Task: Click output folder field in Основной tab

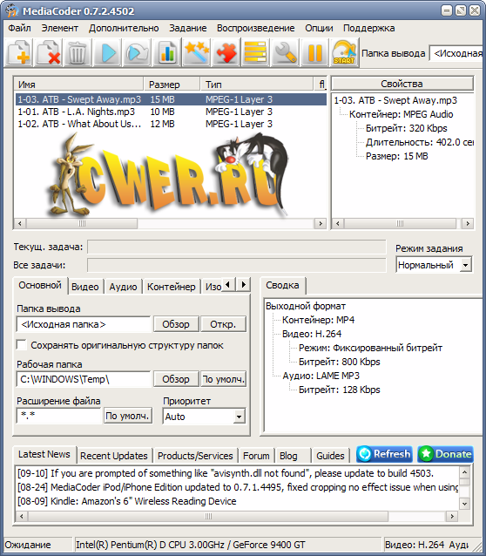Action: [84, 324]
